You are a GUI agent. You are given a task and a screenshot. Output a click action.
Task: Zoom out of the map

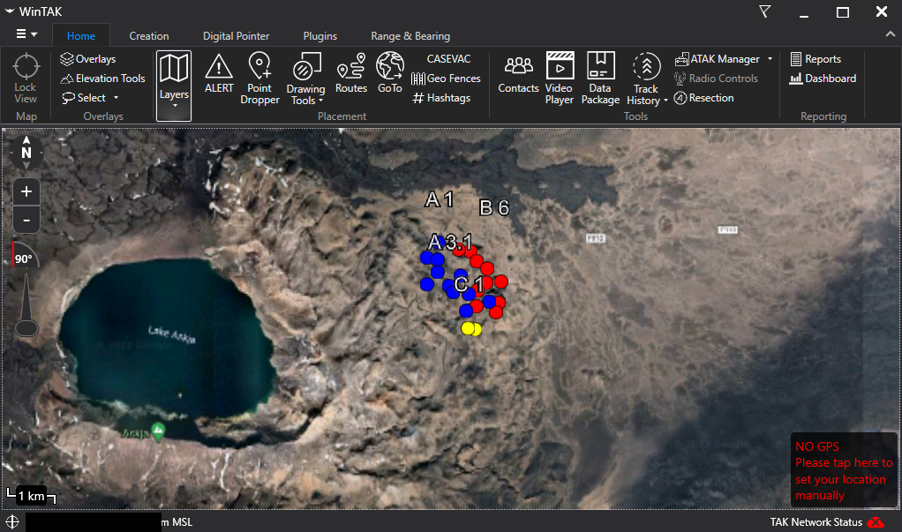point(26,220)
